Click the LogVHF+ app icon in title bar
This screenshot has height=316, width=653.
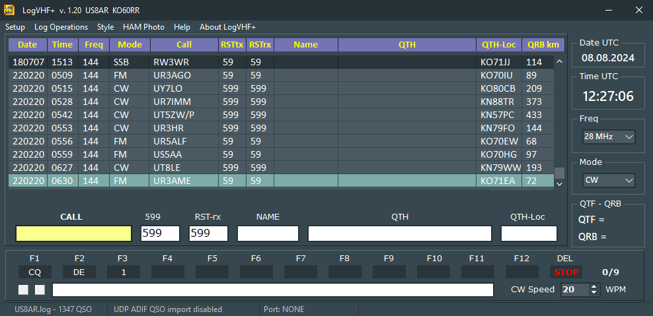[x=9, y=10]
